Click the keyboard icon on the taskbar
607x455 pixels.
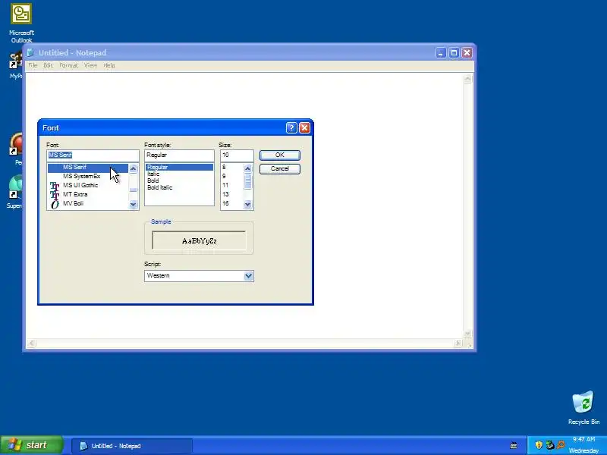(x=514, y=446)
